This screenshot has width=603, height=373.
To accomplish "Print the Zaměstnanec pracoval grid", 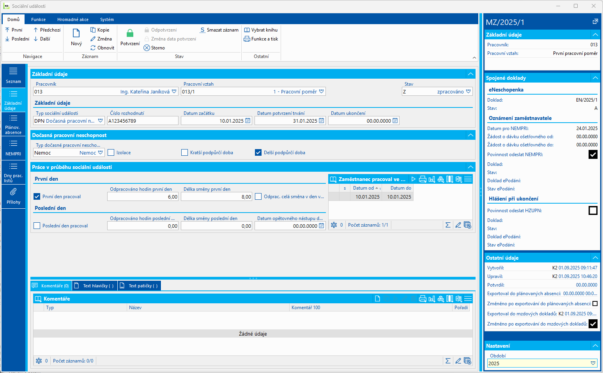I will point(423,179).
